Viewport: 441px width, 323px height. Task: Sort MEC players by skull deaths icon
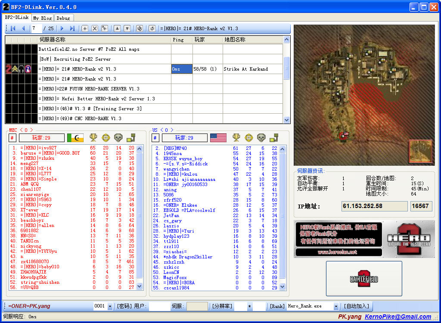pos(118,138)
